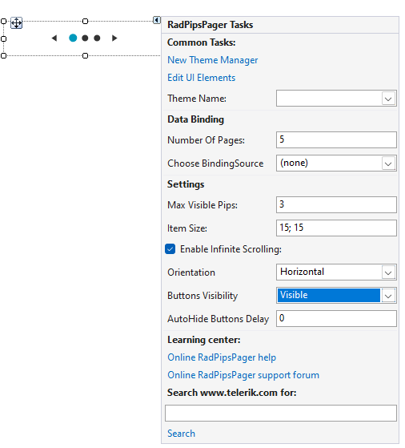Click the Item Size label
Viewport: 405px width, 448px height.
pyautogui.click(x=187, y=228)
